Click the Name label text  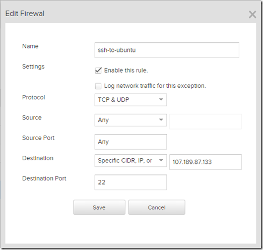click(x=30, y=46)
